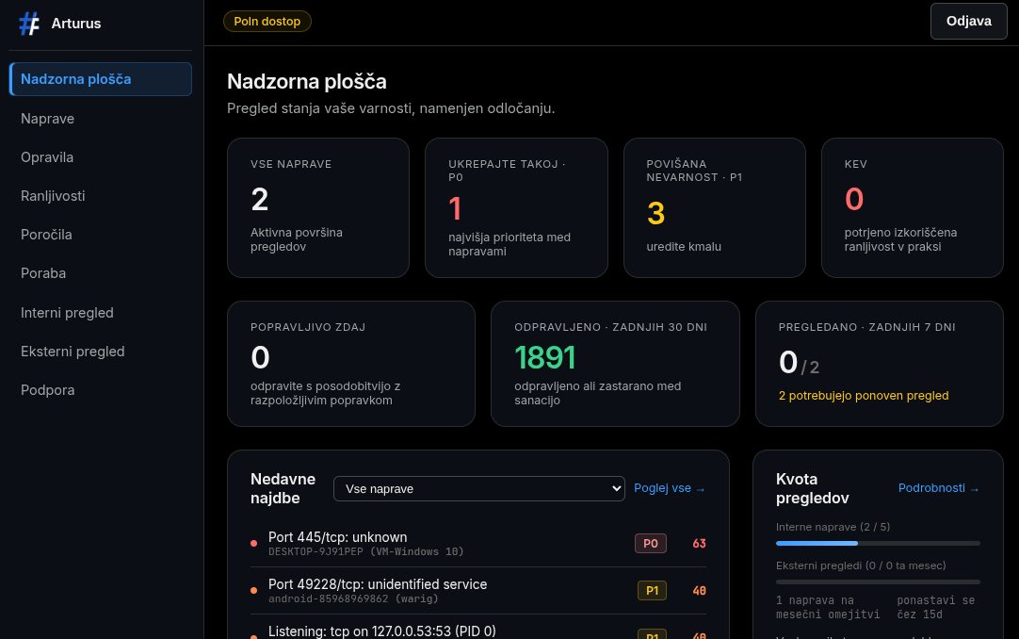Click the P0 priority badge
The height and width of the screenshot is (639, 1019).
click(x=651, y=544)
